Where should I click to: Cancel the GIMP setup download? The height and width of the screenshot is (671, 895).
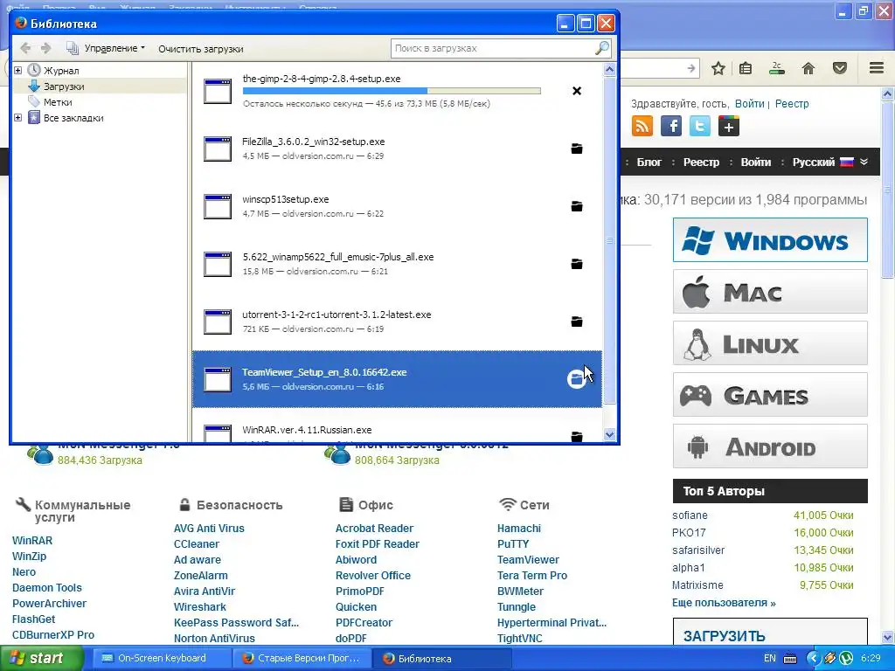[x=577, y=91]
